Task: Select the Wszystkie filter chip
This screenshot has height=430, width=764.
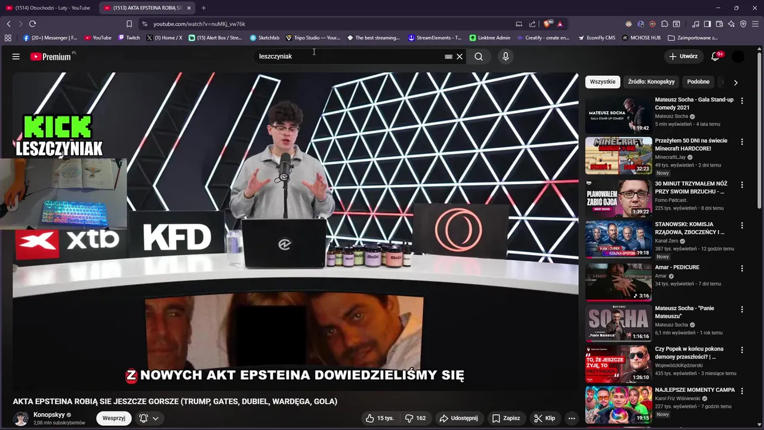Action: tap(603, 82)
